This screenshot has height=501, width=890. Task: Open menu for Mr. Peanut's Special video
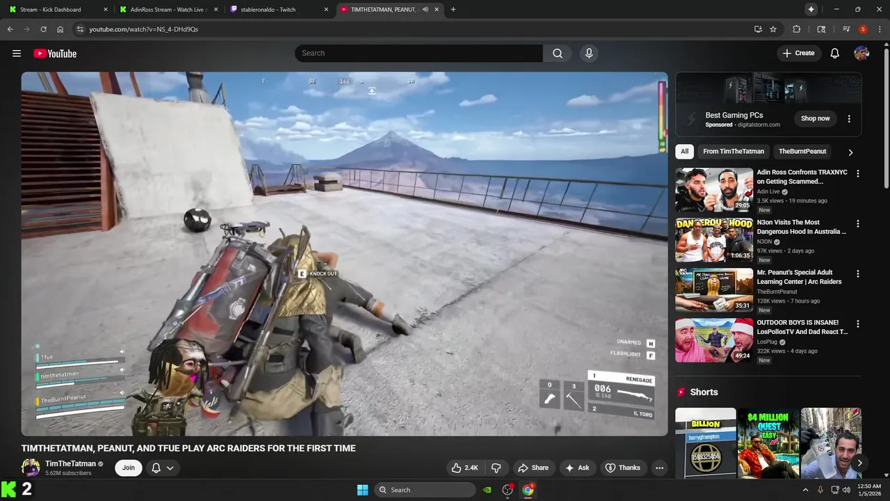point(857,274)
